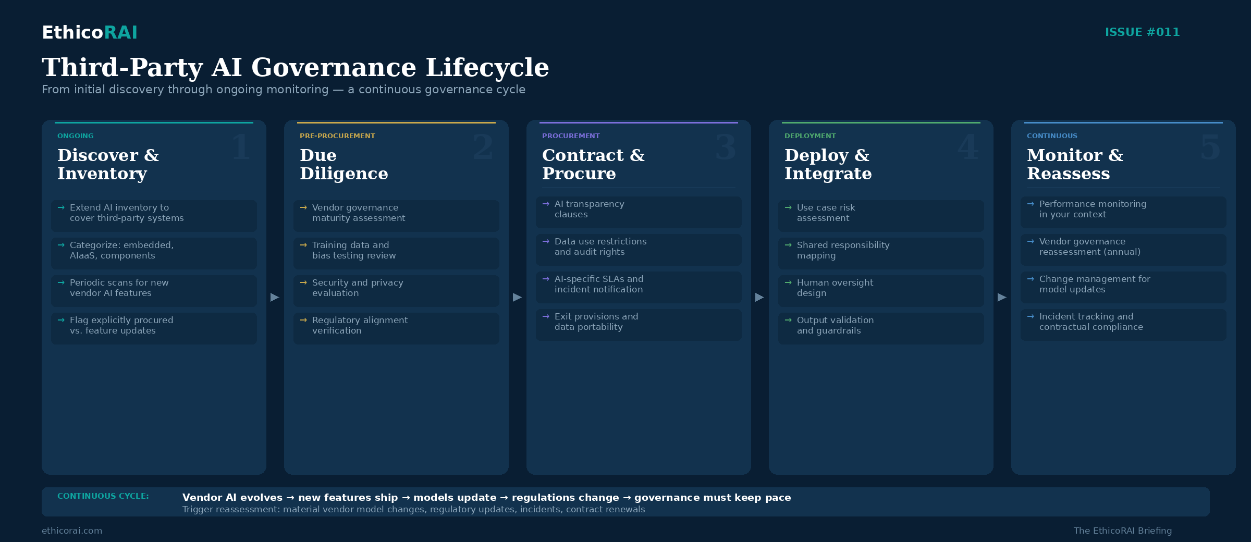
Task: Select the DEPLOYMENT stage label
Action: [811, 135]
